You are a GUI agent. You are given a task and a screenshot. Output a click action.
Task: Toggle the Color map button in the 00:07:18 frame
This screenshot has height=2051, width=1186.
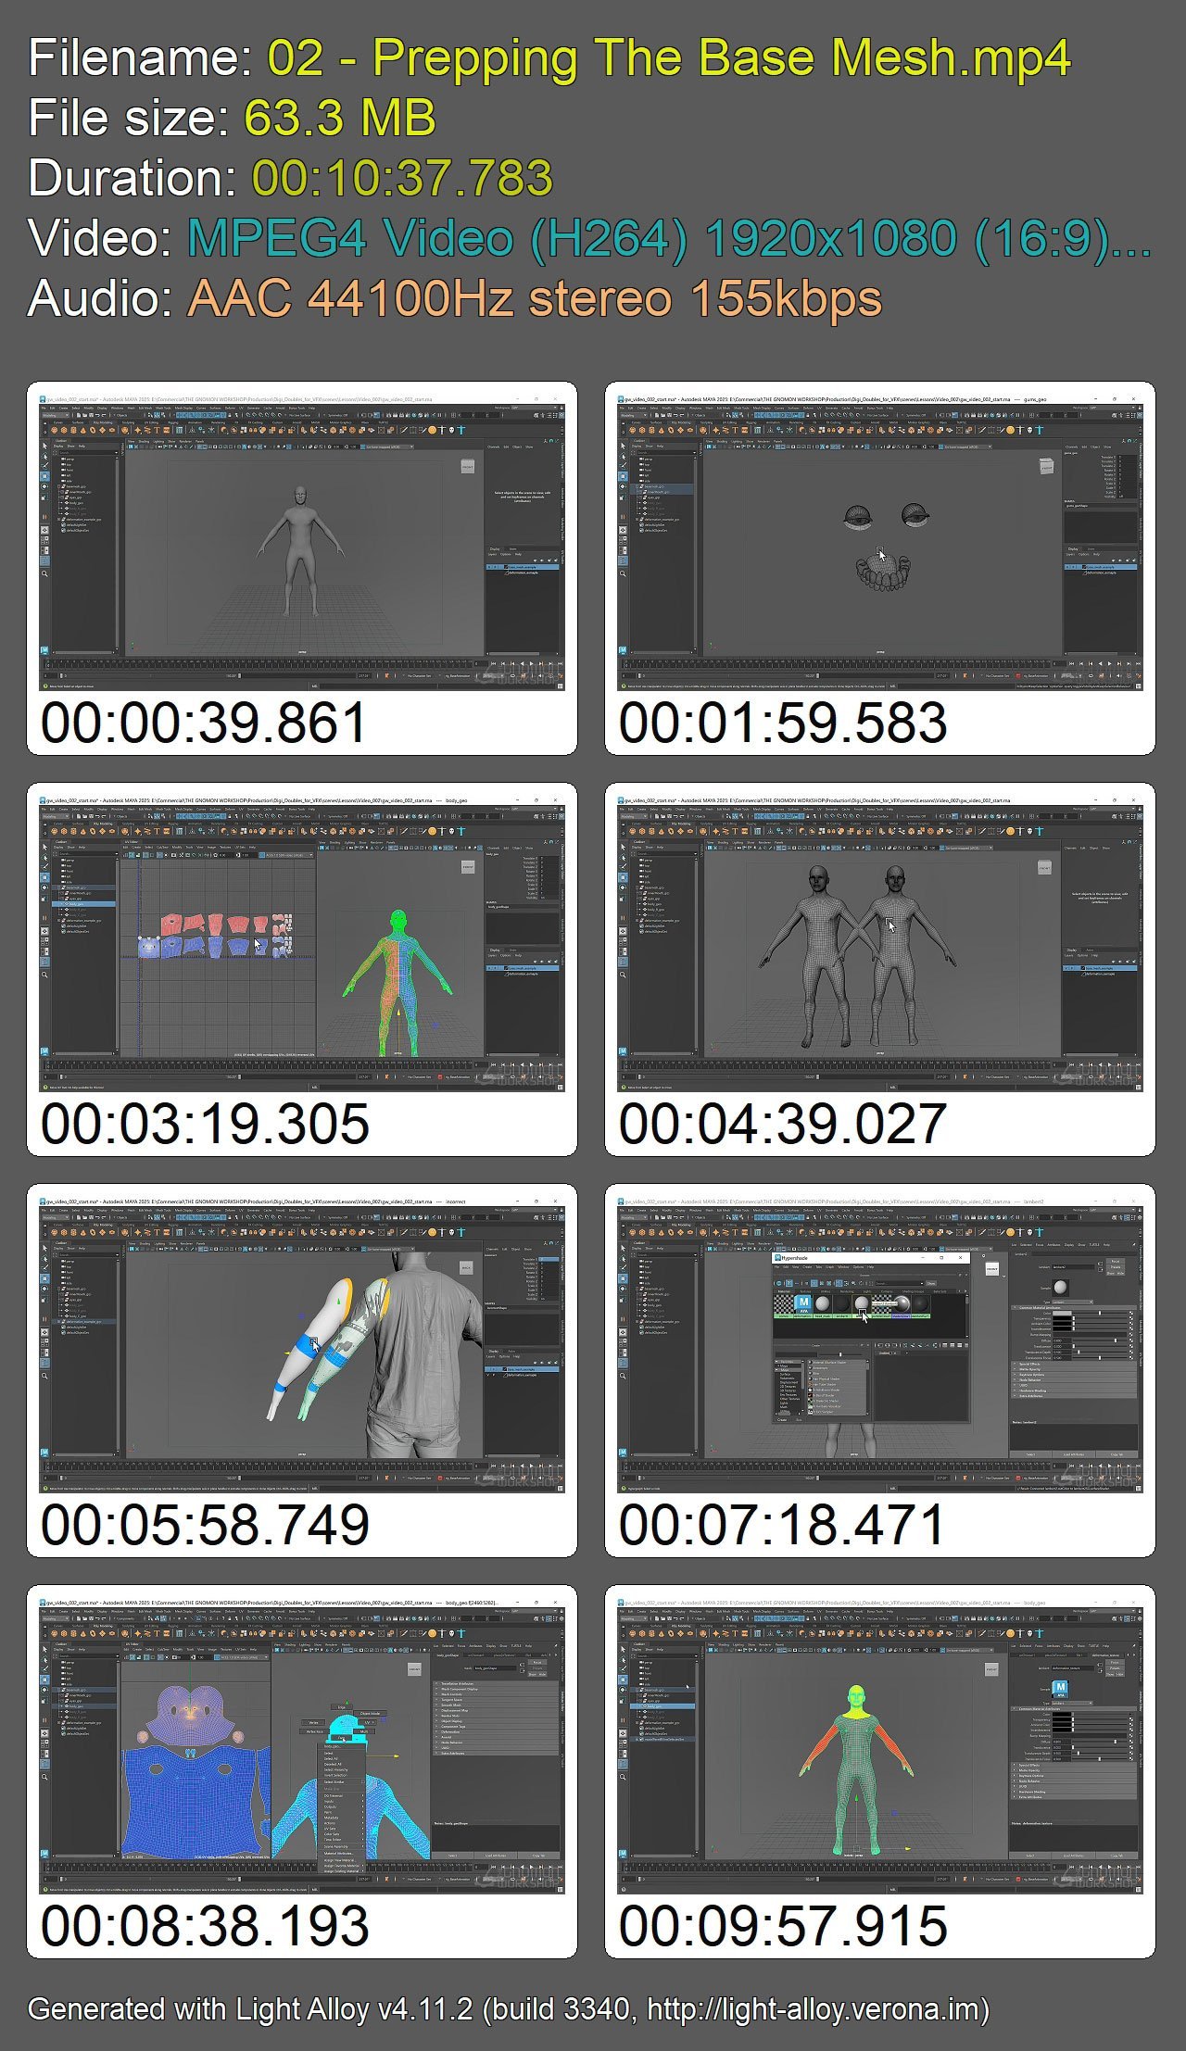(1131, 1313)
